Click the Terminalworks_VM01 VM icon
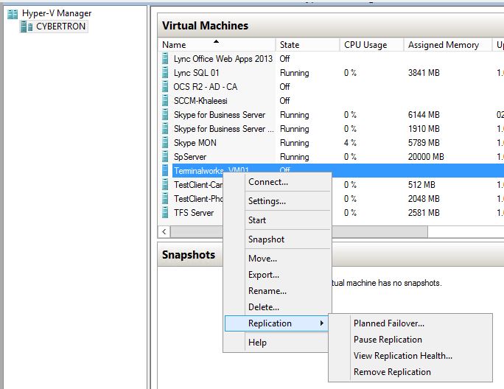Screen dimensions: 504x389 (x=165, y=170)
